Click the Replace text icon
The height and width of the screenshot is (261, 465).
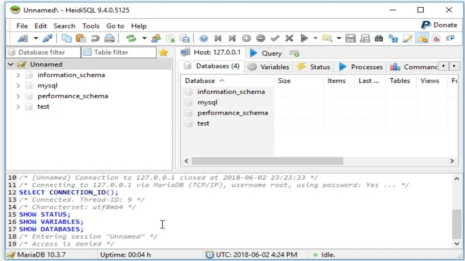click(x=393, y=39)
